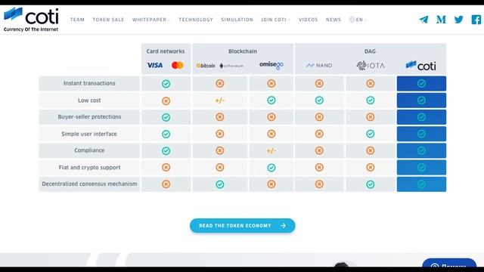This screenshot has height=272, width=484.
Task: Go to the TEAM page
Action: click(x=77, y=20)
